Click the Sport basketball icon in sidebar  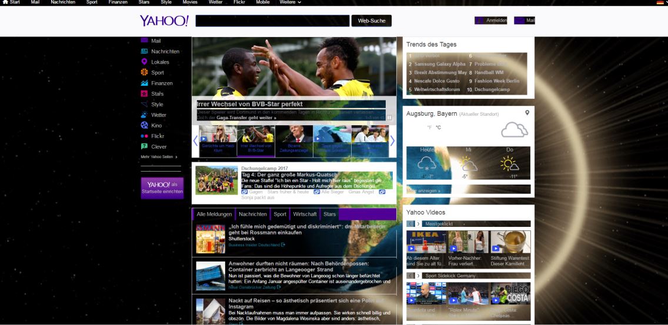[144, 72]
